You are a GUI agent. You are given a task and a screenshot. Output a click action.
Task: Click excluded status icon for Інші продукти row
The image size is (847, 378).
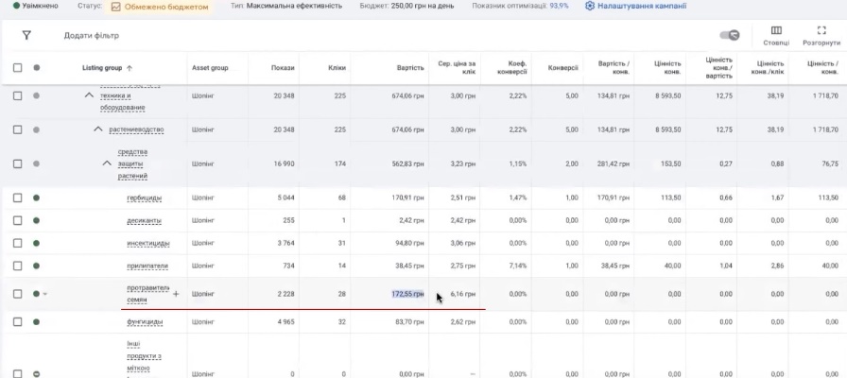[x=36, y=374]
